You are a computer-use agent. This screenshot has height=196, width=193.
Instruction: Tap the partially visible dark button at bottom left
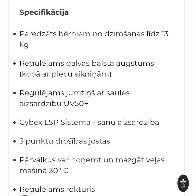pos(24,195)
